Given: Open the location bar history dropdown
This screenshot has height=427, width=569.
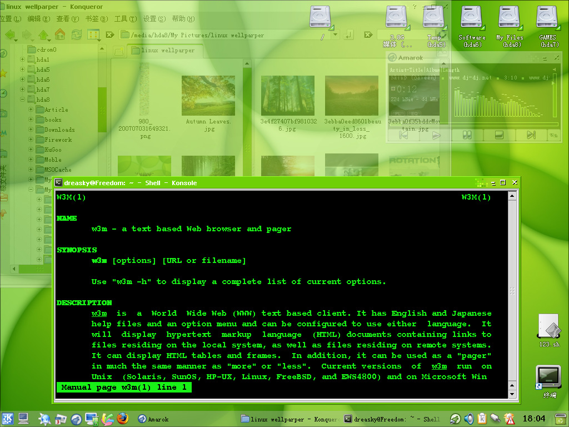Looking at the screenshot, I should (x=335, y=35).
